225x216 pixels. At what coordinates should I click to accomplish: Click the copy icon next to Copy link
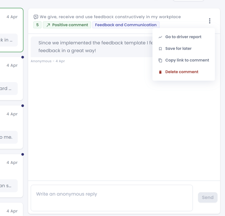click(160, 60)
